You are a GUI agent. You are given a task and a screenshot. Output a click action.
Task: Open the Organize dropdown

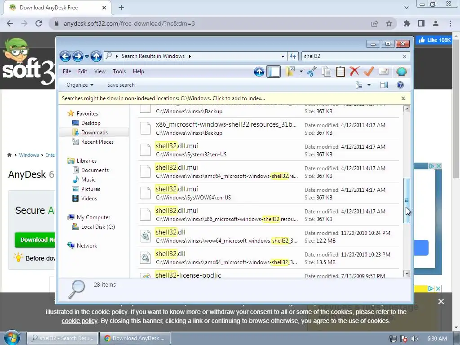tap(80, 85)
